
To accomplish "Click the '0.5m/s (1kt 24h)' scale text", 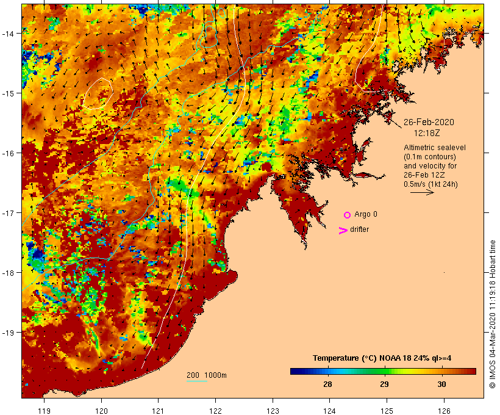I will point(431,184).
